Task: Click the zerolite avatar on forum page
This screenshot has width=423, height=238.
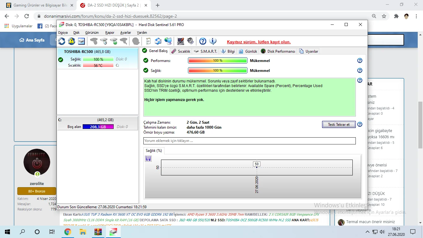Action: point(37,162)
